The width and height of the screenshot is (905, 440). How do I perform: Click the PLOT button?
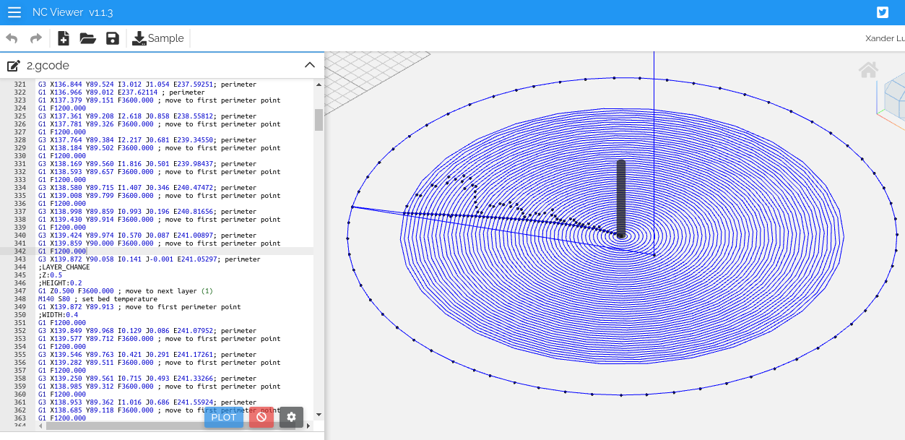(x=224, y=417)
